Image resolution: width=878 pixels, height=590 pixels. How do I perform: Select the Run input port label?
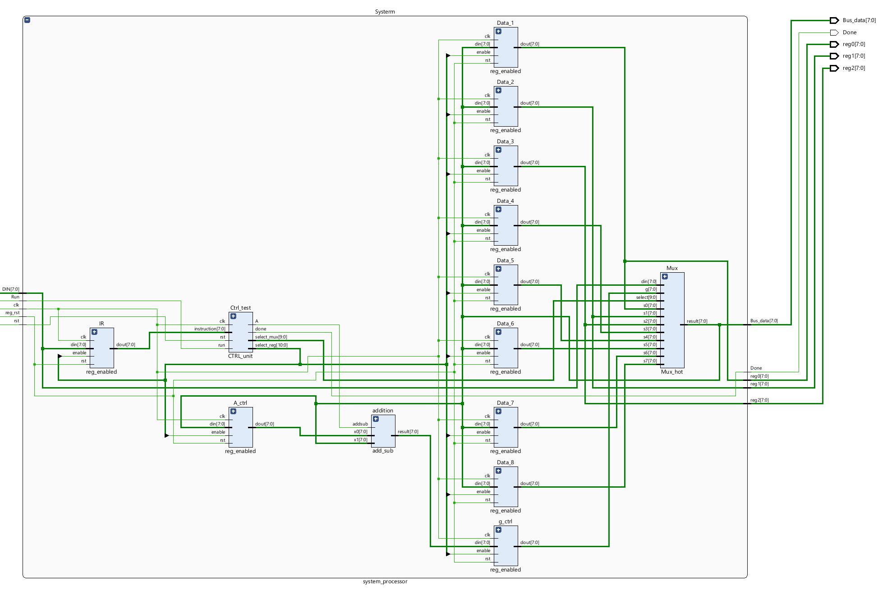[x=15, y=297]
